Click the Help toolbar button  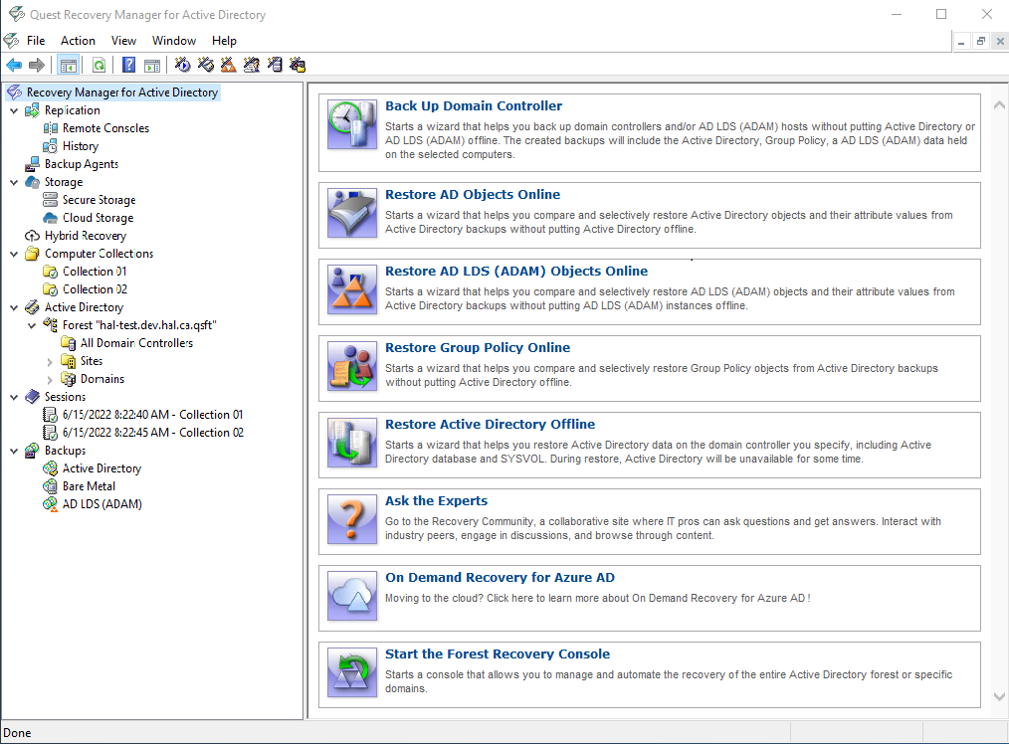point(126,64)
